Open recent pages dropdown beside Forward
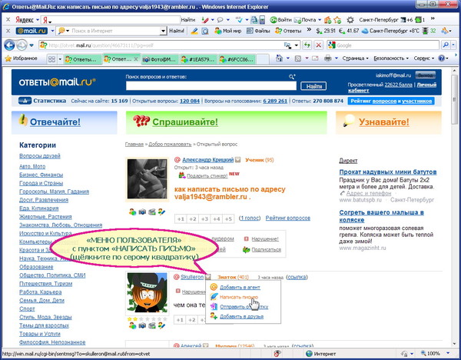461x360 pixels. [x=32, y=45]
